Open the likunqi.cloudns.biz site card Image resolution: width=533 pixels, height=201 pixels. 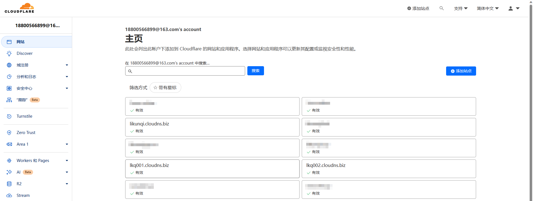click(x=212, y=127)
